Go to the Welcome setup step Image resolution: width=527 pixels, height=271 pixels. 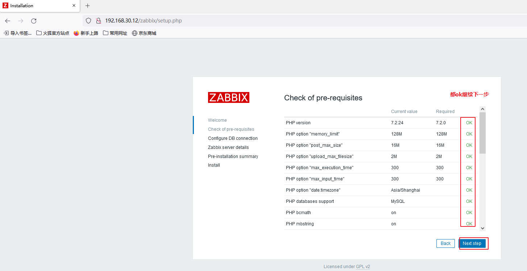[x=217, y=120]
